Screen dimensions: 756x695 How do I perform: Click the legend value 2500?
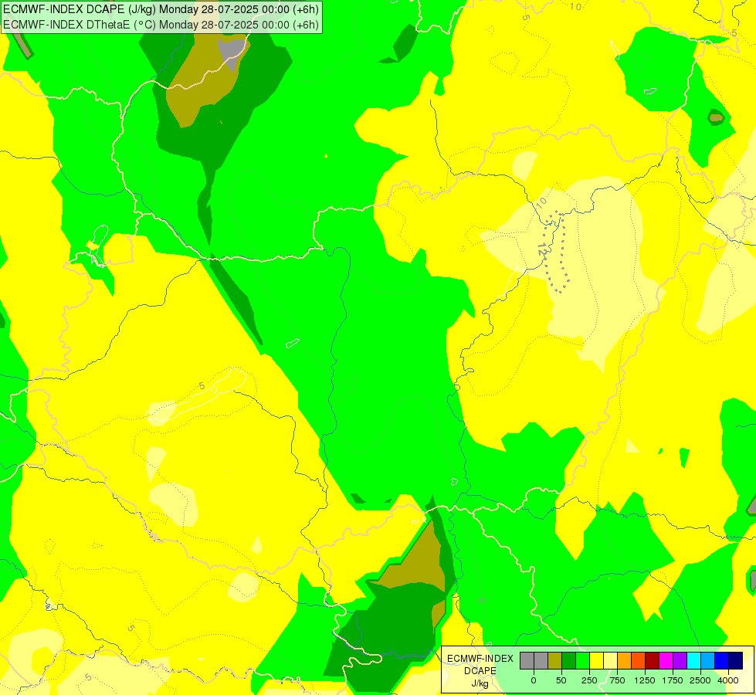pyautogui.click(x=700, y=680)
